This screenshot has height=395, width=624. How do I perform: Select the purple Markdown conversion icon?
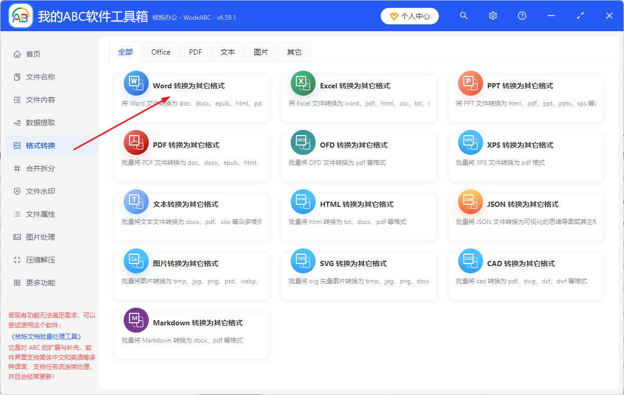click(136, 320)
